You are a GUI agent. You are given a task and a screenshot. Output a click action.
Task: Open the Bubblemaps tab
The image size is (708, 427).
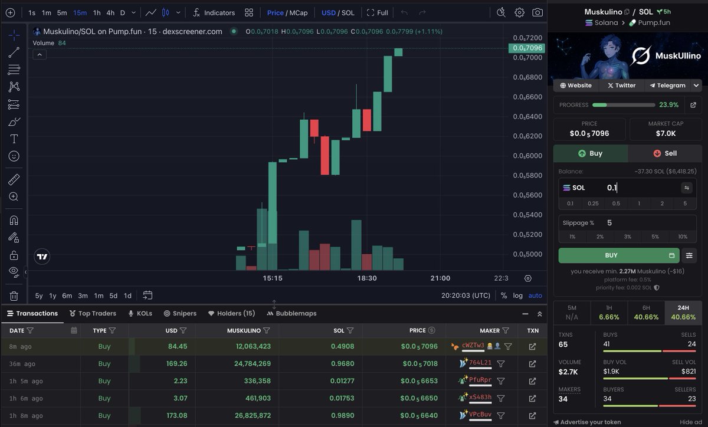tap(291, 313)
